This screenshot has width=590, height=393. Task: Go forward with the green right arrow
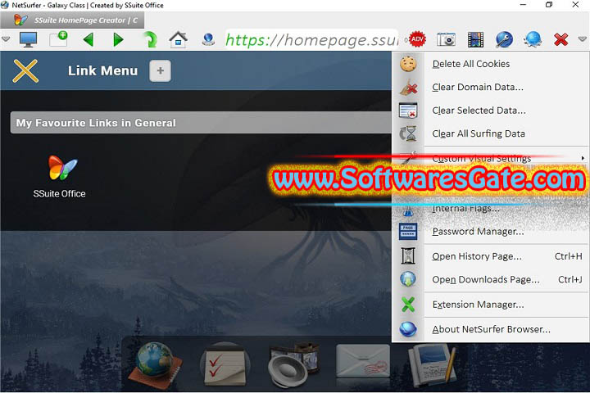pyautogui.click(x=118, y=39)
